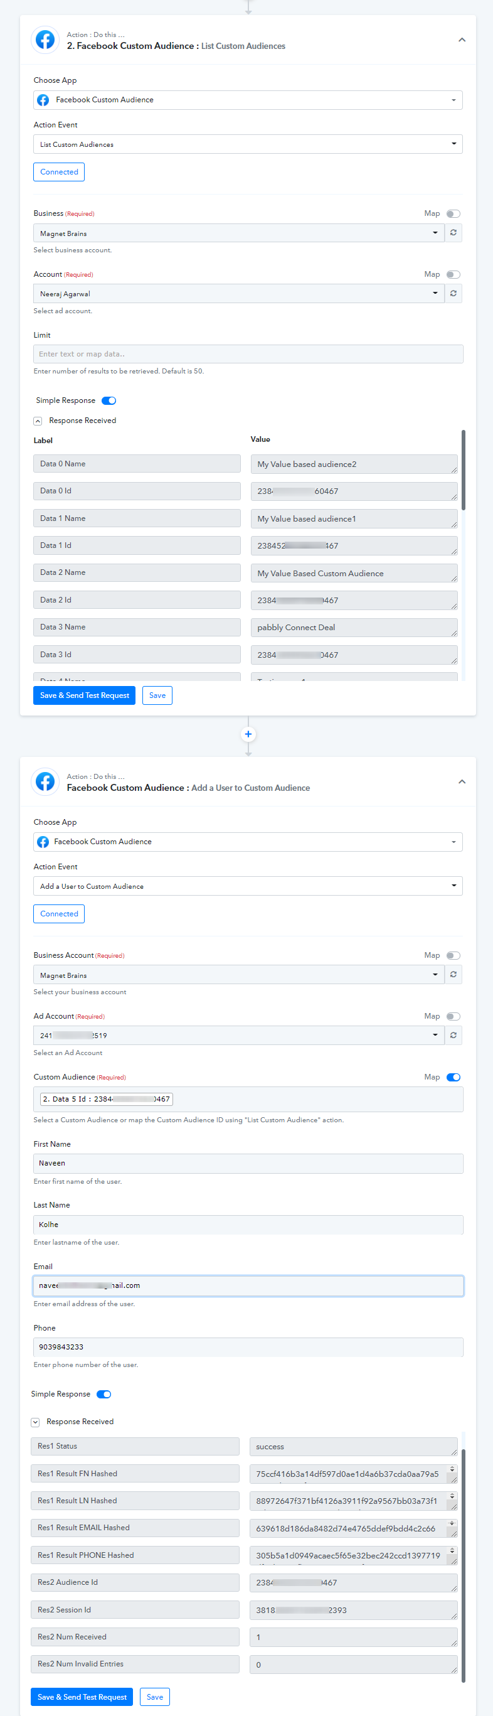Toggle Map switch for Custom Audience field
The height and width of the screenshot is (1716, 493).
coord(453,1077)
